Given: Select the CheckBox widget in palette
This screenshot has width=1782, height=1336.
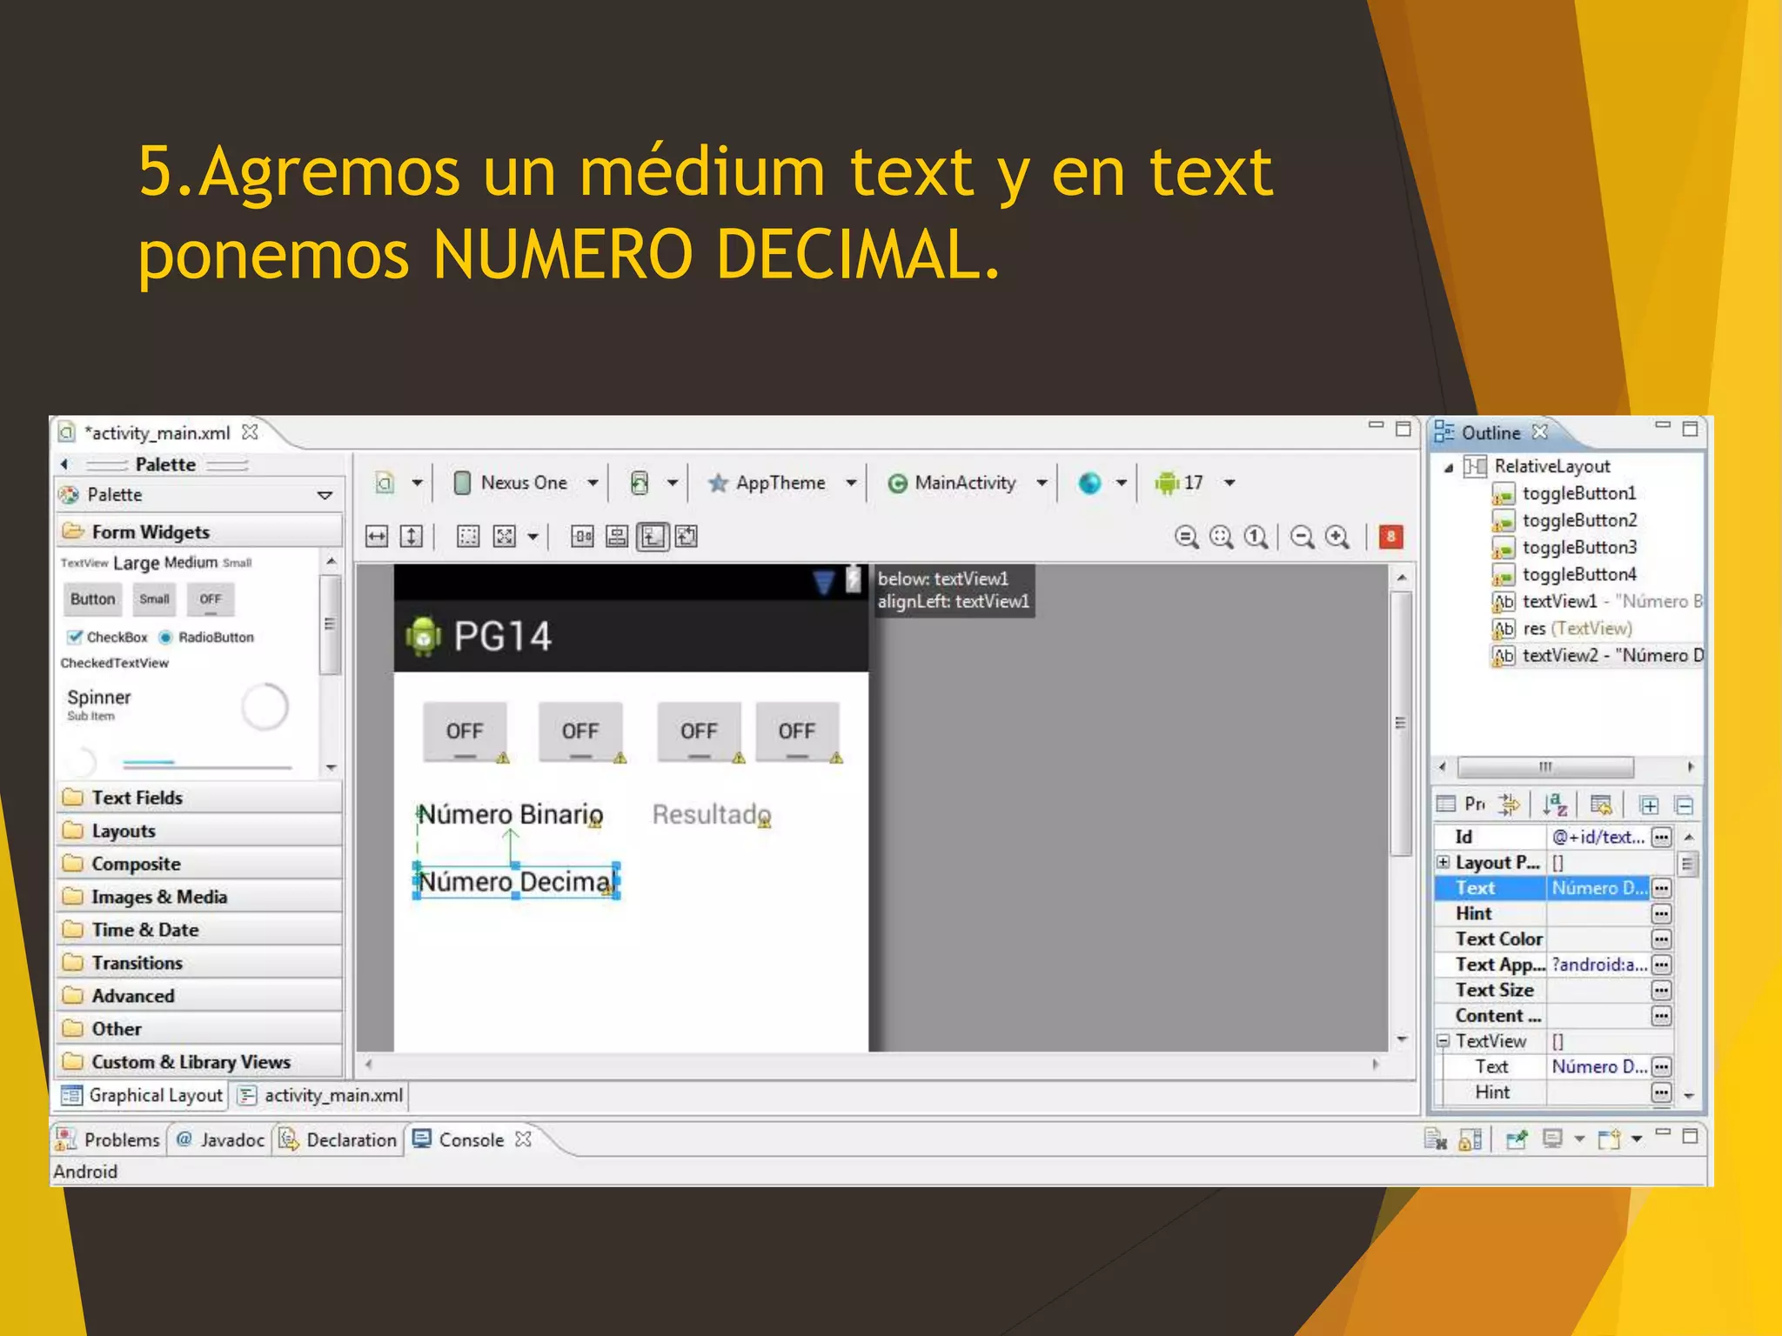Looking at the screenshot, I should click(108, 638).
